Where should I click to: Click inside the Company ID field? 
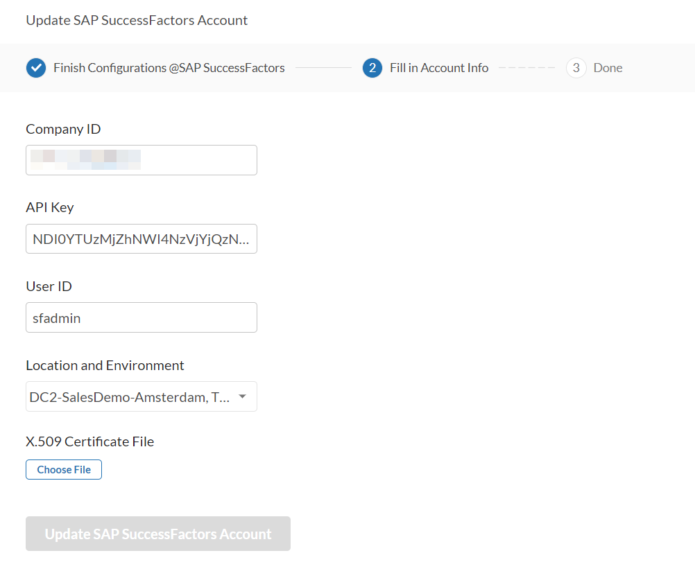point(141,159)
